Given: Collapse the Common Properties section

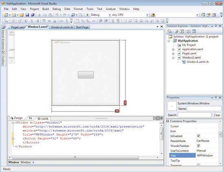Looking at the screenshot, I should (167, 121).
